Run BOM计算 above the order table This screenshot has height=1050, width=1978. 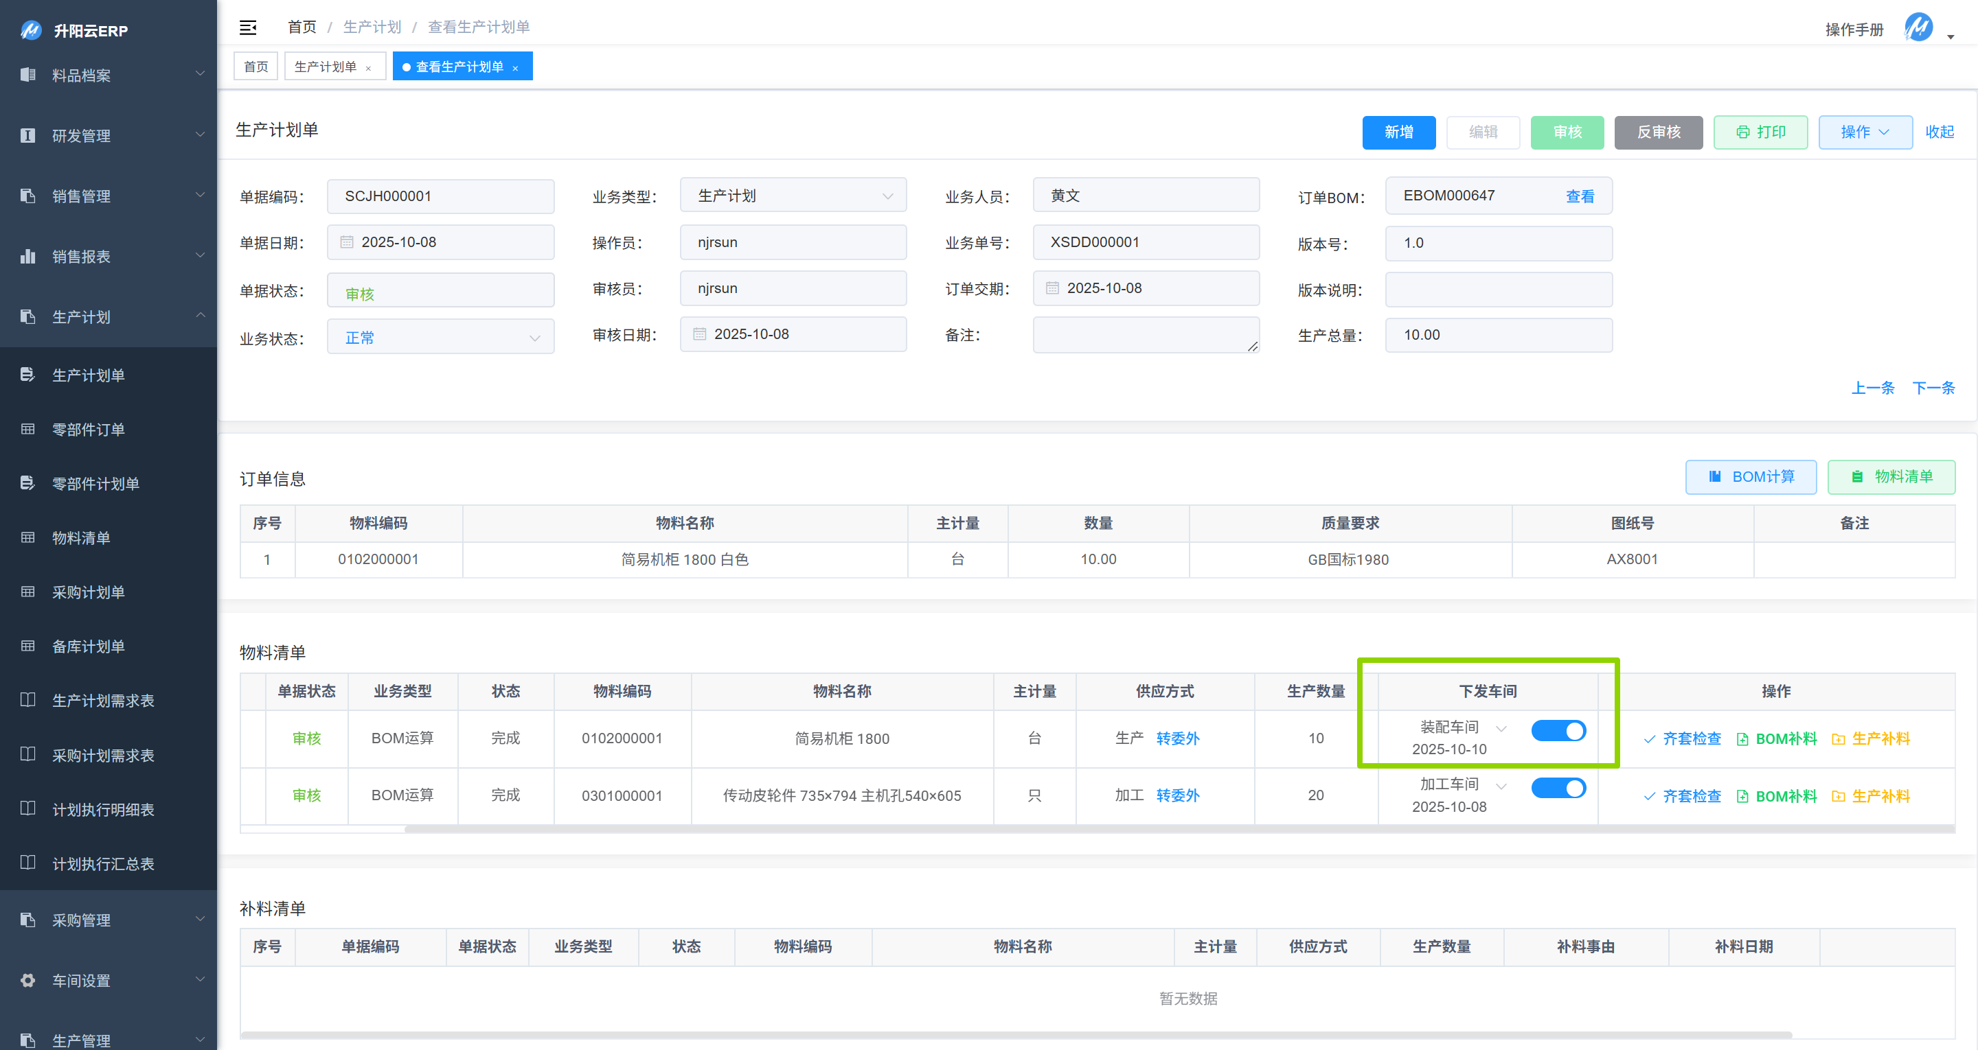pos(1751,477)
